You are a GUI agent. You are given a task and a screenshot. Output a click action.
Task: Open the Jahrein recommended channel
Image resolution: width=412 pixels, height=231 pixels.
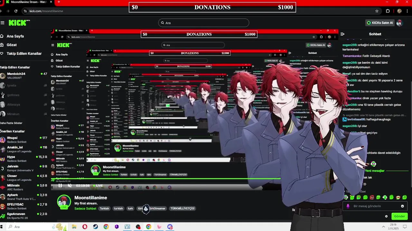click(24, 168)
